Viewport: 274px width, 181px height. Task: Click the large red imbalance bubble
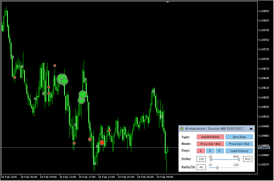pos(102,142)
